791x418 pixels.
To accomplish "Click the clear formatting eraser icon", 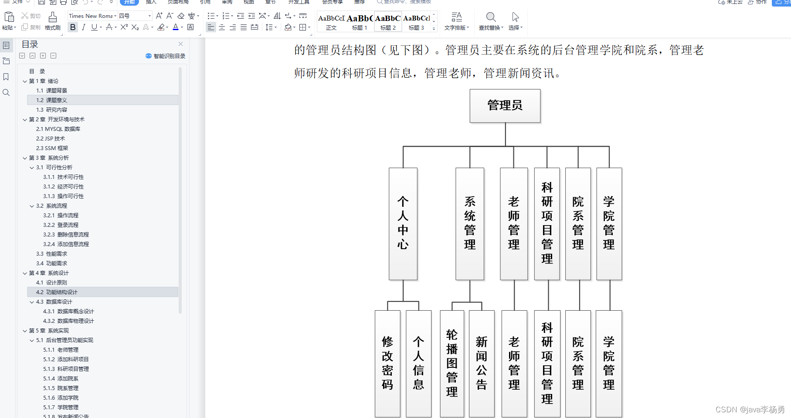I will pyautogui.click(x=180, y=16).
